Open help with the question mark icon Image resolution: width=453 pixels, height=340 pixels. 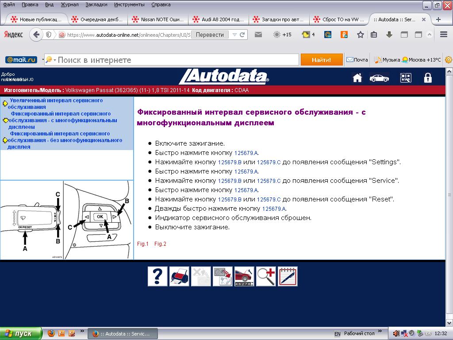[x=157, y=276]
